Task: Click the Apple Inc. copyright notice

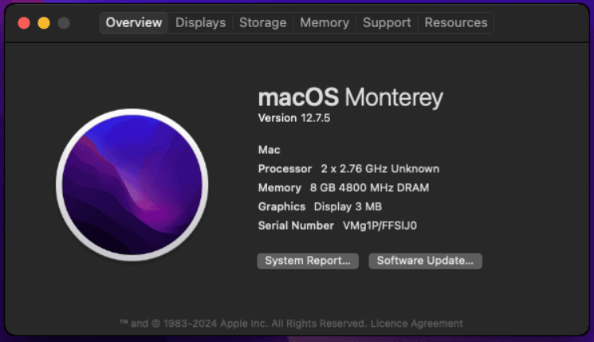Action: point(243,324)
